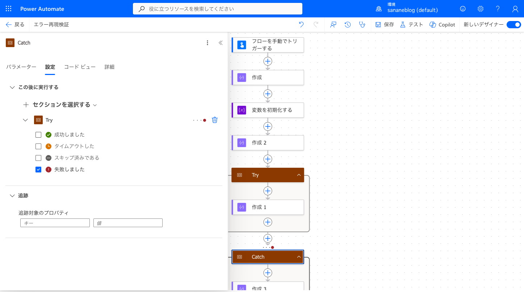The width and height of the screenshot is (524, 292).
Task: Open the 詳細 tab
Action: coord(109,67)
